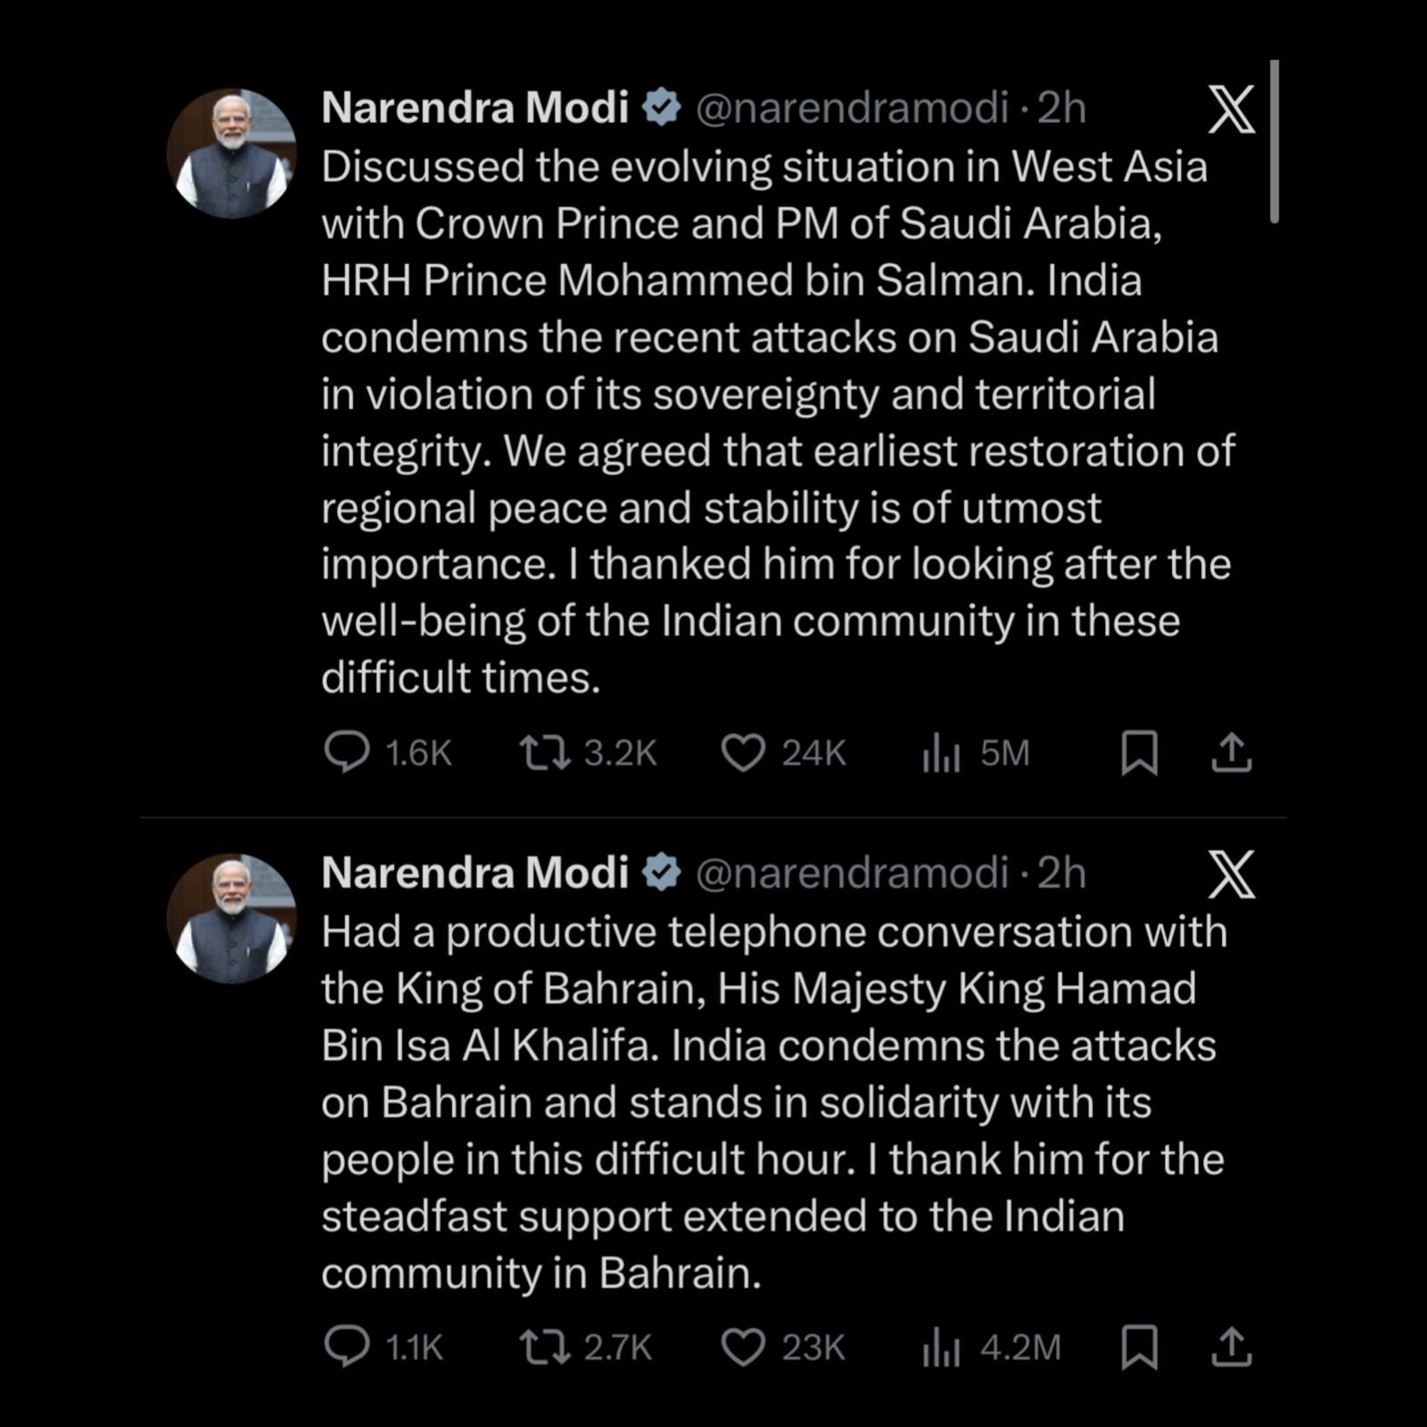Open profile picture on the Bahrain tweet
This screenshot has width=1427, height=1427.
[x=232, y=918]
